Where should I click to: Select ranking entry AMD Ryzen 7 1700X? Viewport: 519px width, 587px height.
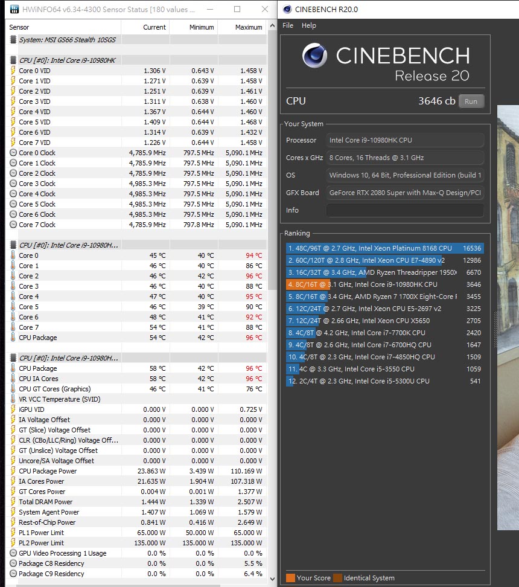pos(384,297)
